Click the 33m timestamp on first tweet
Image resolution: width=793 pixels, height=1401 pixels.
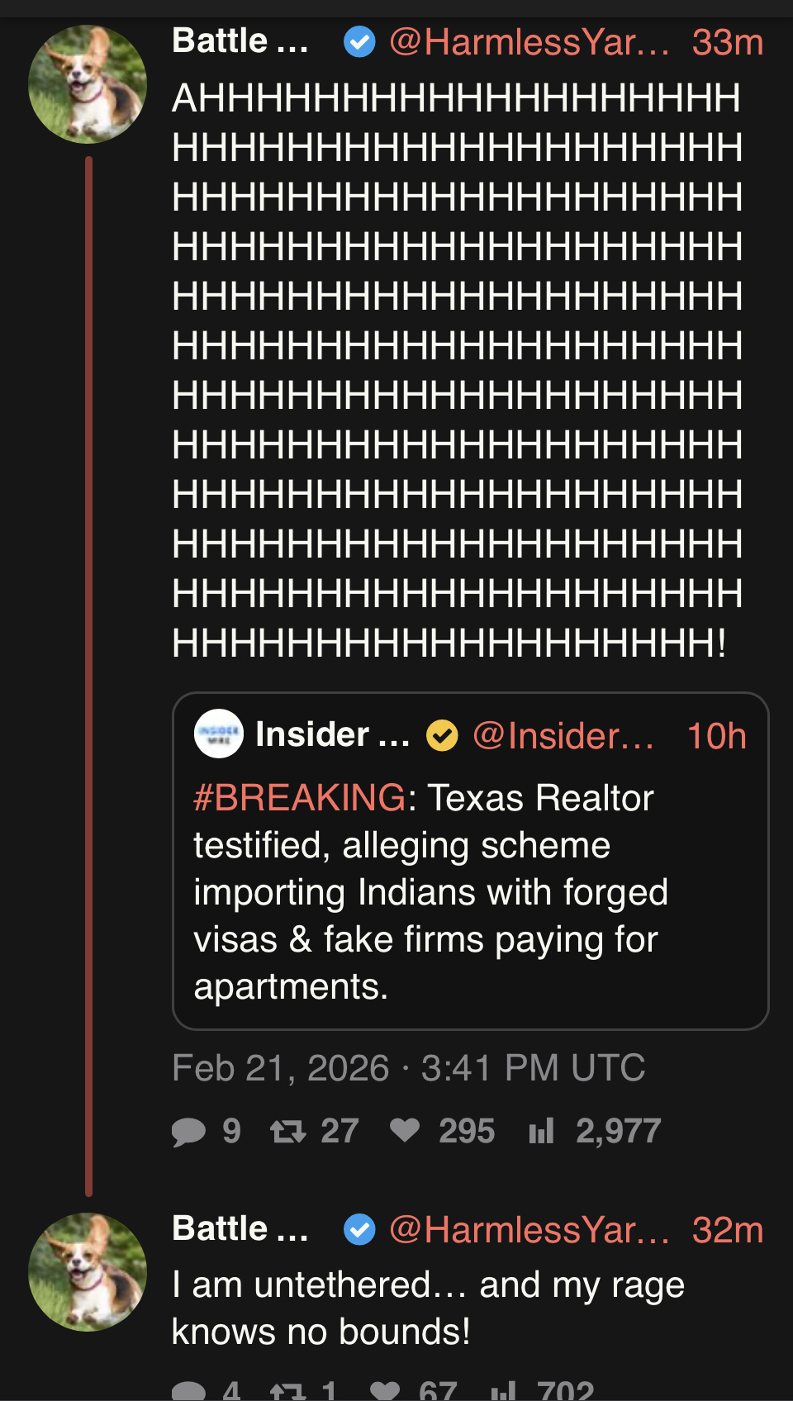(727, 42)
